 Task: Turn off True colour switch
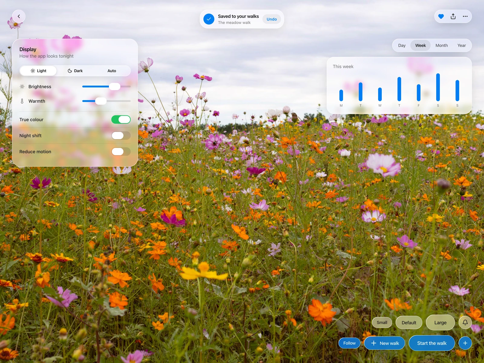tap(121, 119)
